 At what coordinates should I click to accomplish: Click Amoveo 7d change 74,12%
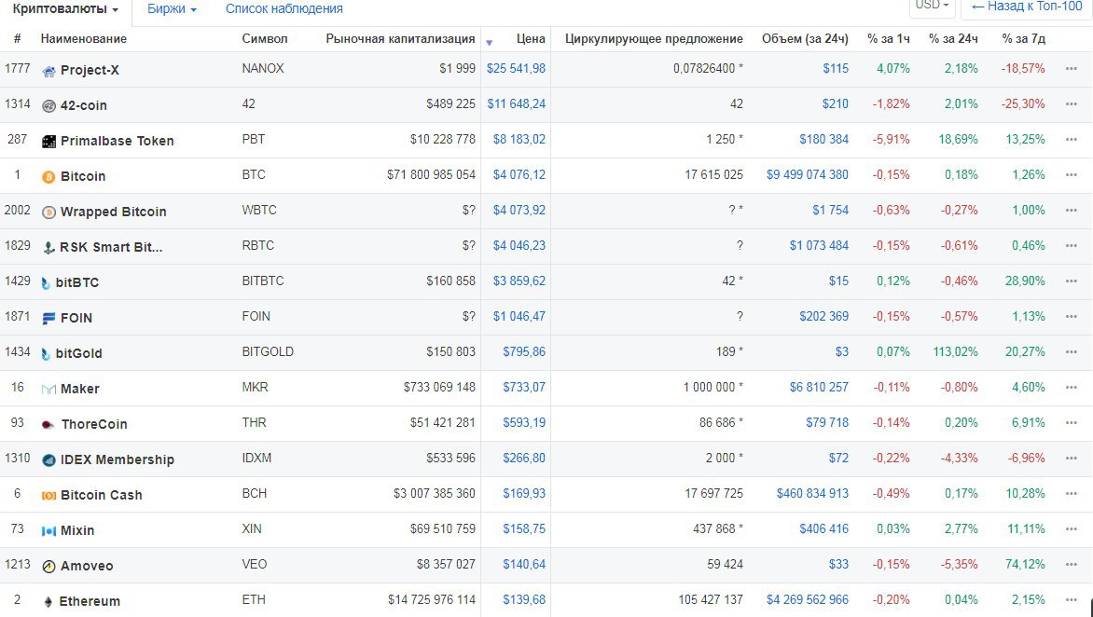point(1025,564)
